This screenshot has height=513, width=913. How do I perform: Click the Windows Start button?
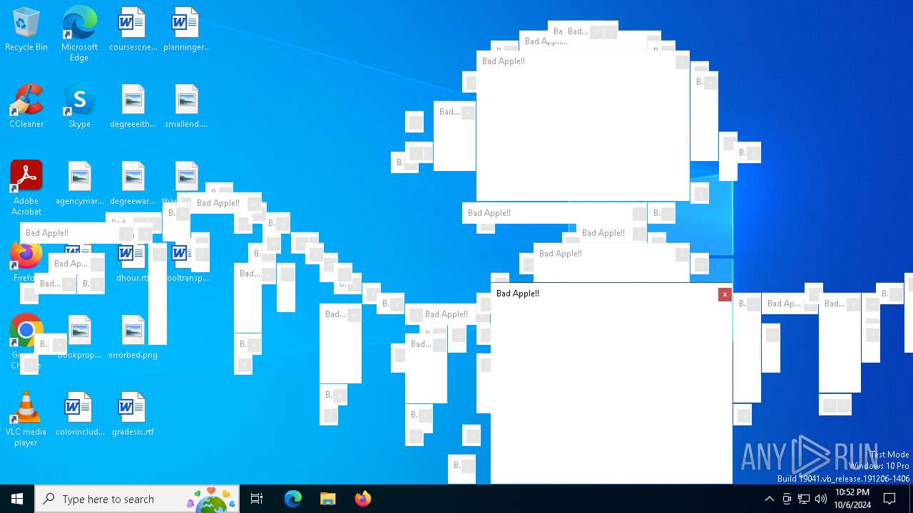tap(17, 499)
